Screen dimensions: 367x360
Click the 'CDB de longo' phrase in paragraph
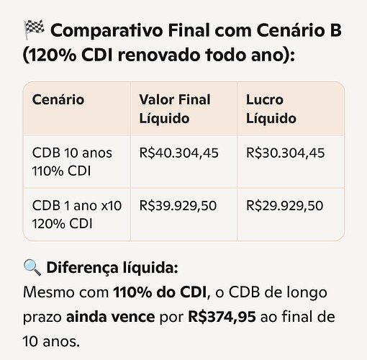tap(278, 293)
